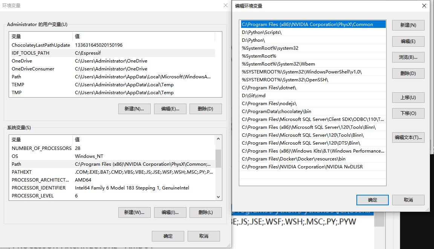434x249 pixels.
Task: Select the IDF_TOOLS_PATH user variable
Action: [112, 53]
